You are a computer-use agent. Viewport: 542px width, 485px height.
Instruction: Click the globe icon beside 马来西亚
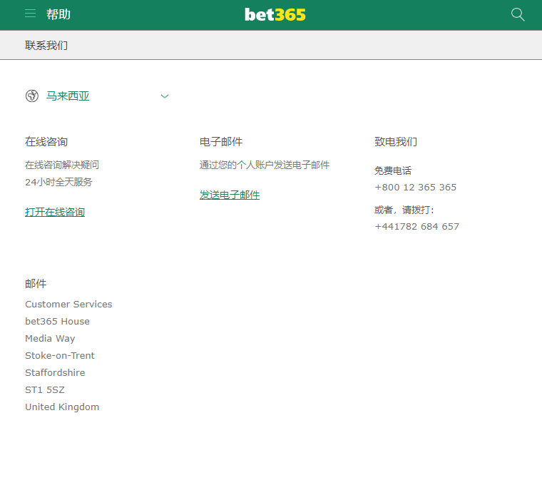pyautogui.click(x=31, y=96)
